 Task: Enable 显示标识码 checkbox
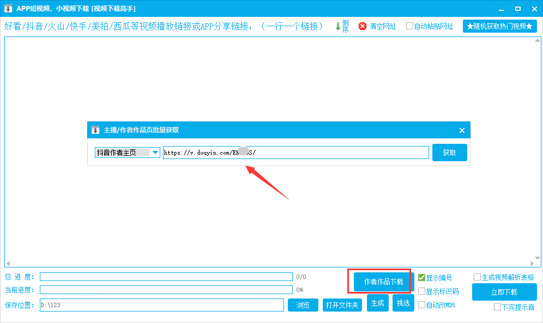click(x=421, y=291)
